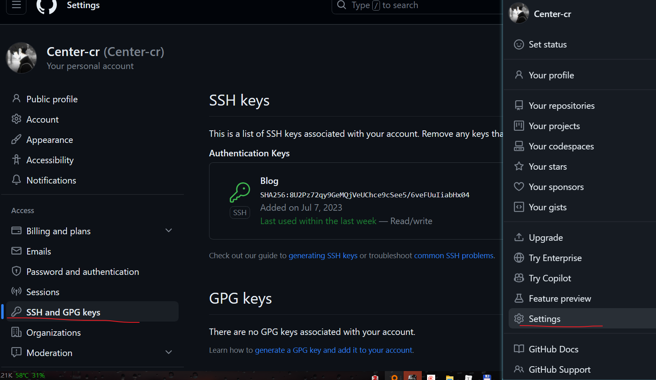Click the Try Copilot icon
656x380 pixels.
click(519, 278)
